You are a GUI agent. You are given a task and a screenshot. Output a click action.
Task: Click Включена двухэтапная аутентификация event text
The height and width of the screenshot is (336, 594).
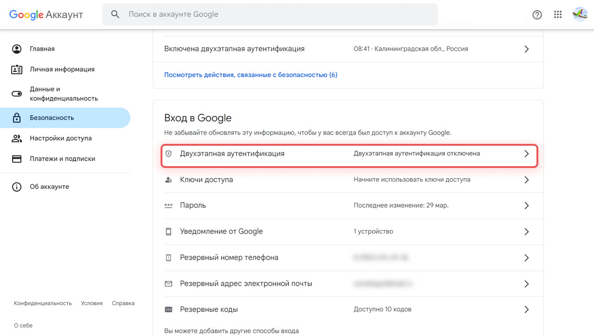234,49
